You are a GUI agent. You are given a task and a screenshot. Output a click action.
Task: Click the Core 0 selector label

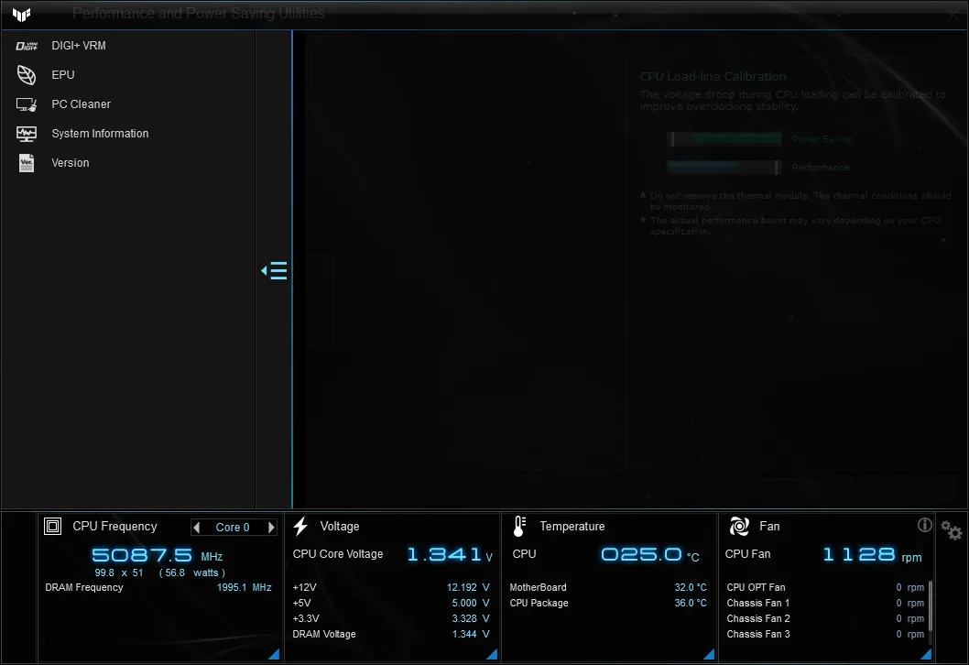233,528
